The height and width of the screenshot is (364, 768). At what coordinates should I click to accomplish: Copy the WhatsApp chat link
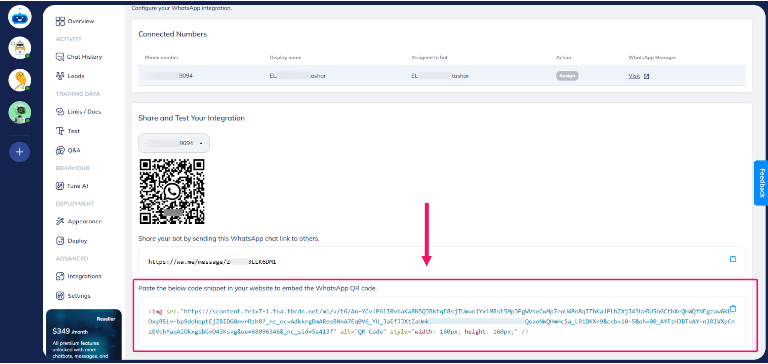733,259
